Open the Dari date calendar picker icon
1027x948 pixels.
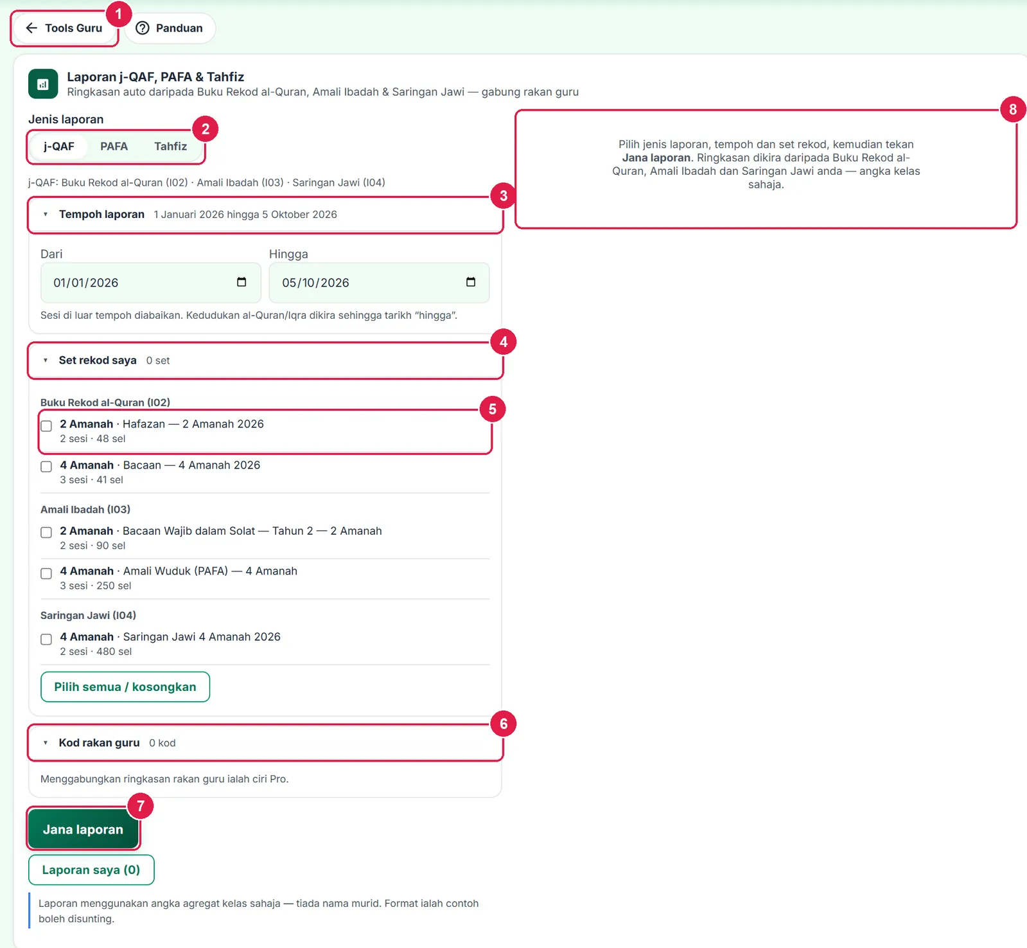(x=241, y=282)
